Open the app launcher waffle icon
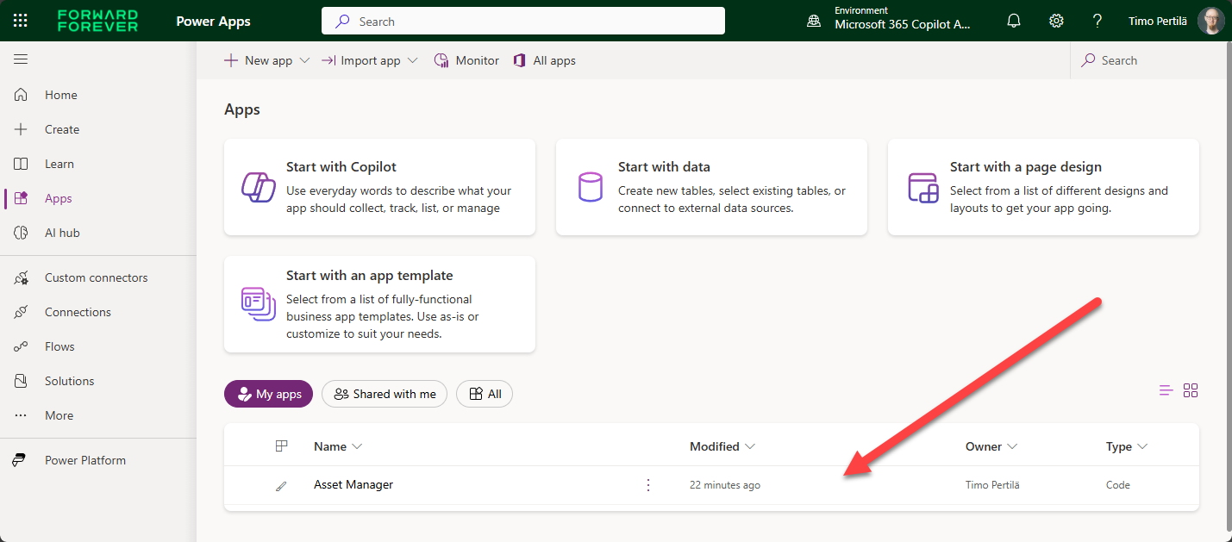Screen dimensions: 1232x542 coord(21,21)
